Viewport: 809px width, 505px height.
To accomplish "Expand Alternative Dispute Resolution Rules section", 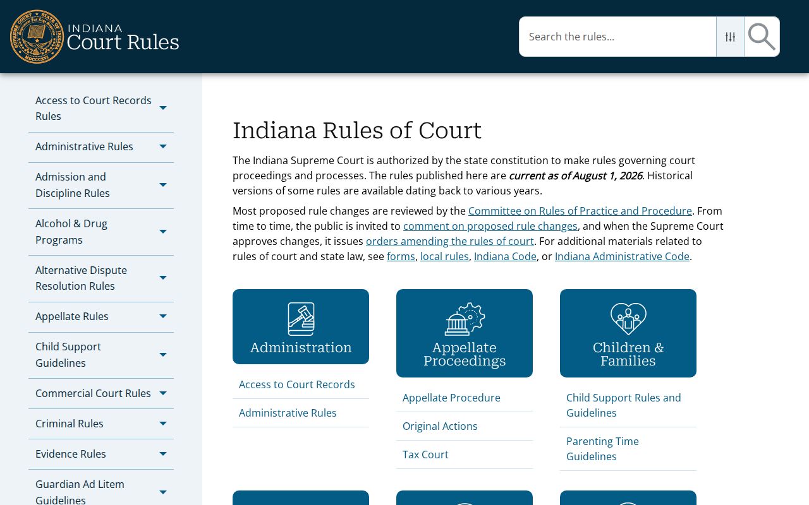I will click(163, 278).
